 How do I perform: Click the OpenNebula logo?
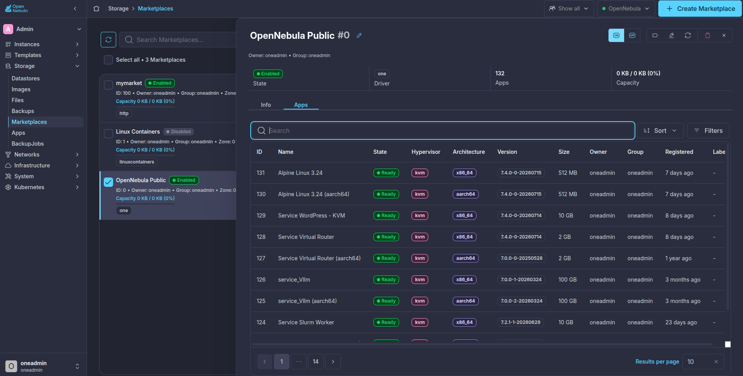[16, 9]
